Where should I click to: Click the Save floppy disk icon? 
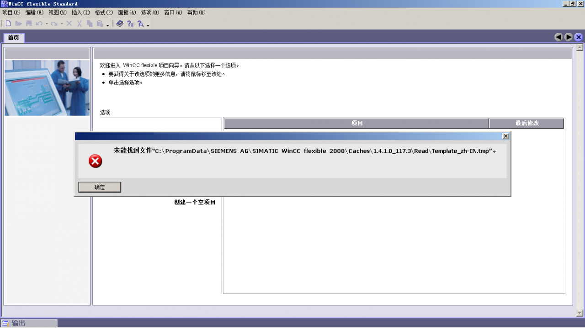(29, 23)
